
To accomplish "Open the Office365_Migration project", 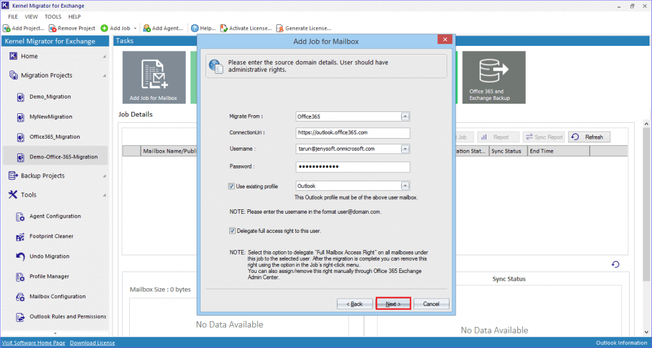I will tap(55, 137).
